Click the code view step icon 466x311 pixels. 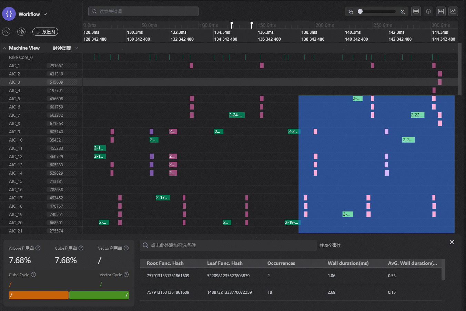tap(6, 32)
